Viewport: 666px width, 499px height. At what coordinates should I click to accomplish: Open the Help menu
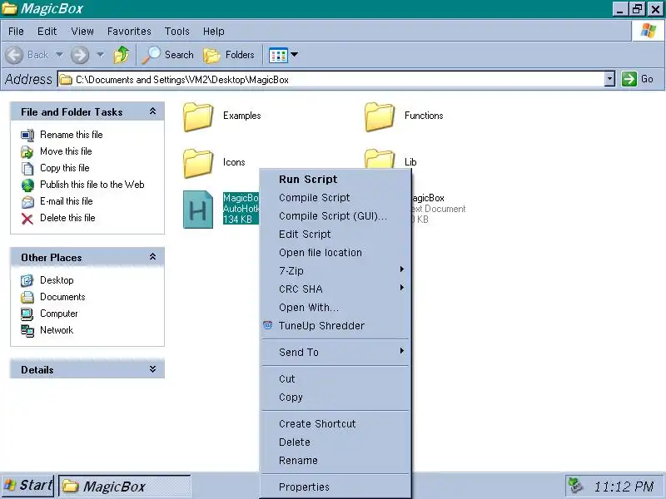coord(214,32)
